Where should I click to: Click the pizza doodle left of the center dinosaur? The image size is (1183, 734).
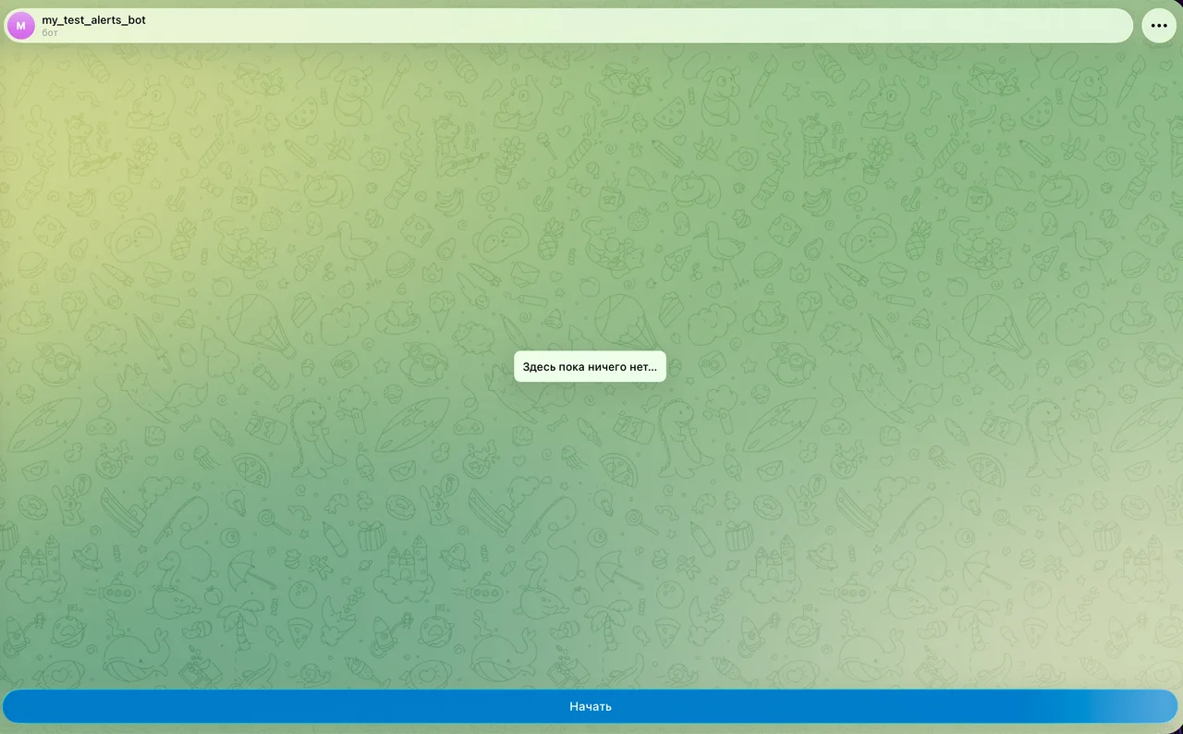616,467
